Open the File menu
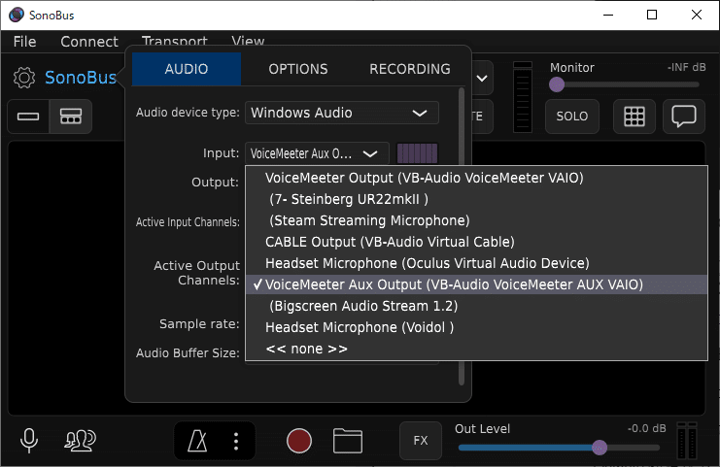The width and height of the screenshot is (720, 467). tap(25, 42)
